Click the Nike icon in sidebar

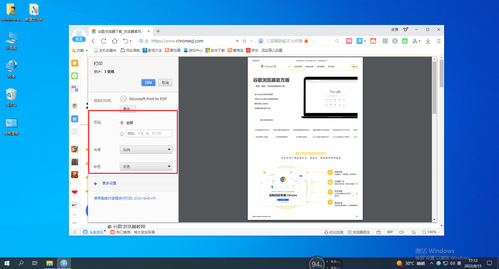[75, 205]
